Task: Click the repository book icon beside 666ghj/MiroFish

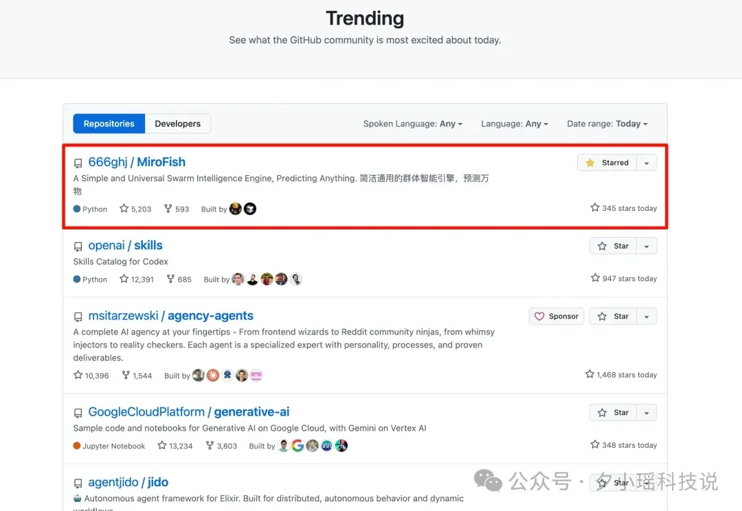Action: point(78,162)
